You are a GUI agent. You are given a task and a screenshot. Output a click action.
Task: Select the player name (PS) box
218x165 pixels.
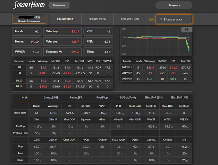click(x=29, y=19)
